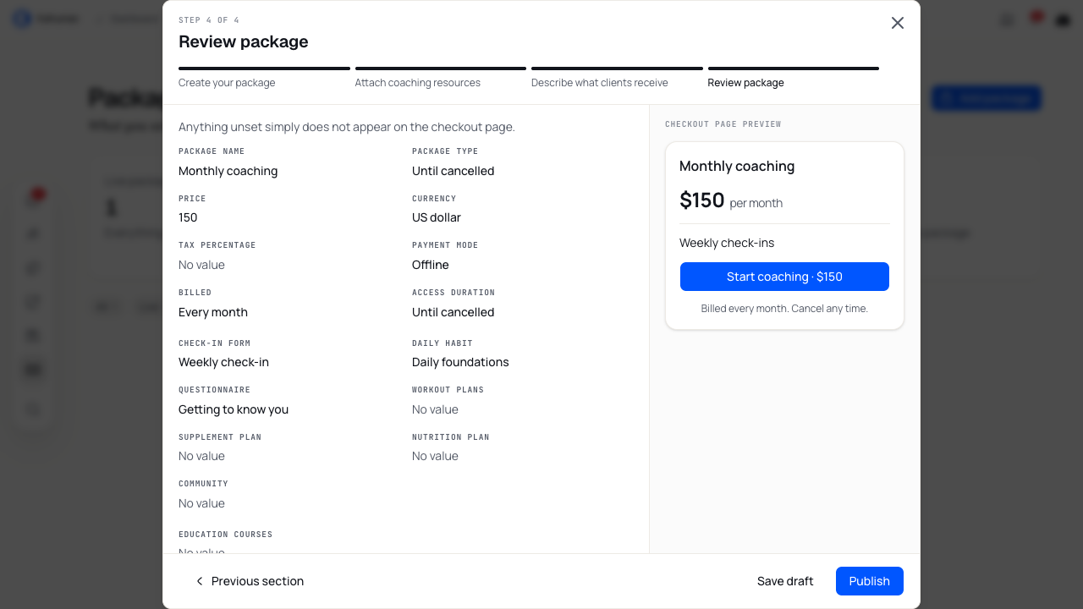Image resolution: width=1083 pixels, height=609 pixels.
Task: Click the Workout plans No value text
Action: (x=435, y=409)
